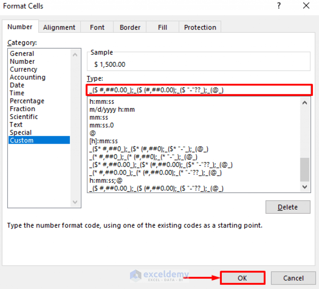Screen dimensions: 319x289
Task: Select the Date category
Action: click(x=39, y=85)
